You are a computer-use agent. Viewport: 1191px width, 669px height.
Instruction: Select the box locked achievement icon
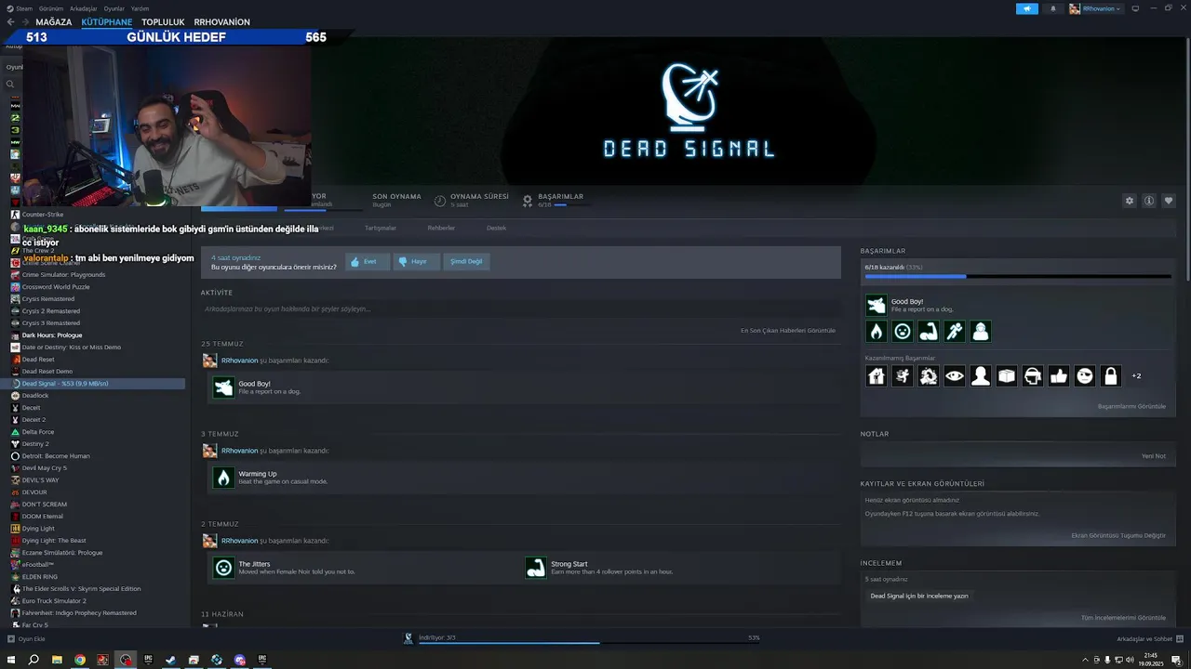(1006, 375)
